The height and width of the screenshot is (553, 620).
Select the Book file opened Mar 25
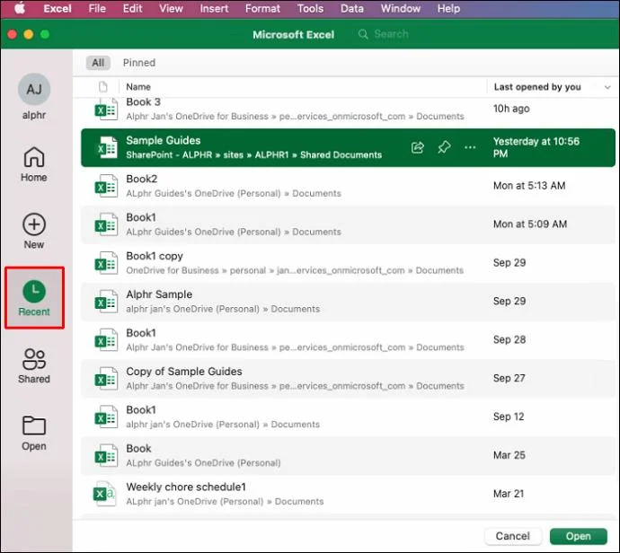[348, 455]
